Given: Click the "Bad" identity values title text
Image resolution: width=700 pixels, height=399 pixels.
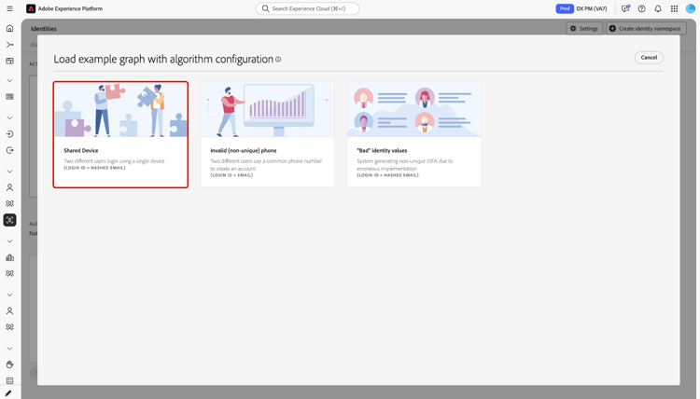Looking at the screenshot, I should click(382, 151).
